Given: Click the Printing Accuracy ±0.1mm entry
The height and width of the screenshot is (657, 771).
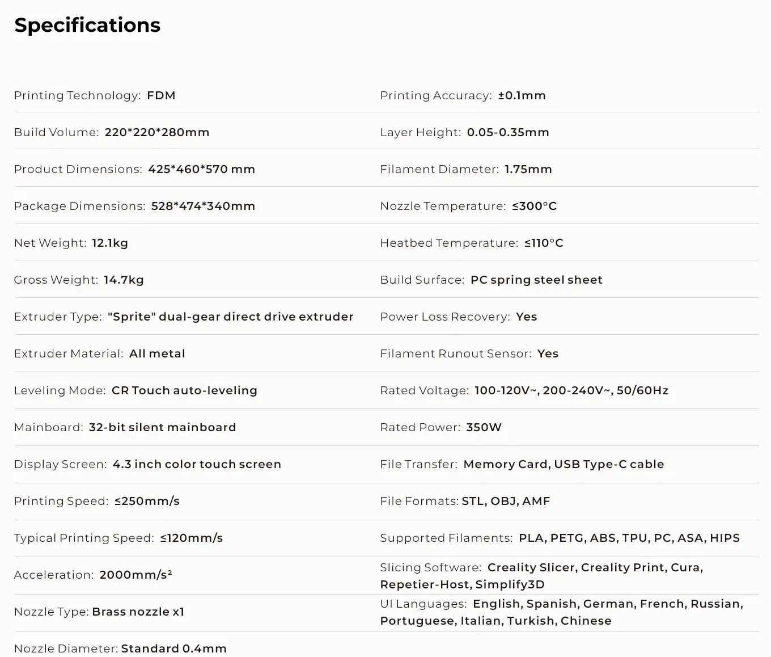Looking at the screenshot, I should pyautogui.click(x=463, y=95).
